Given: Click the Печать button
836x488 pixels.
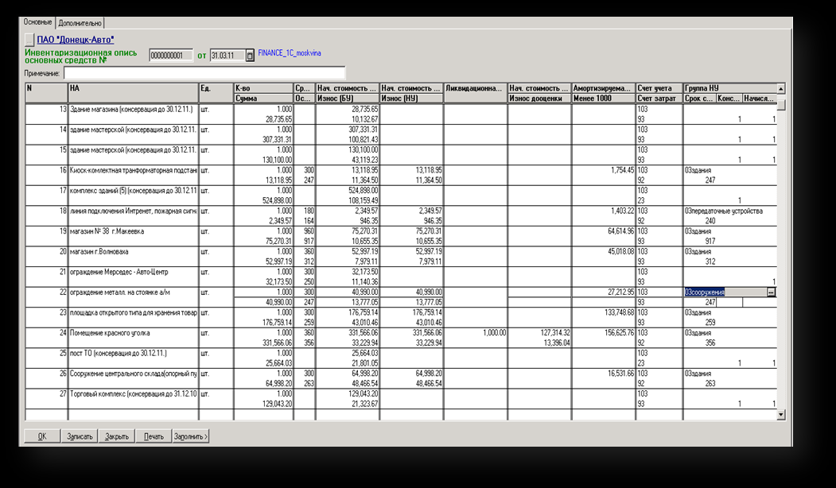Looking at the screenshot, I should [x=154, y=436].
